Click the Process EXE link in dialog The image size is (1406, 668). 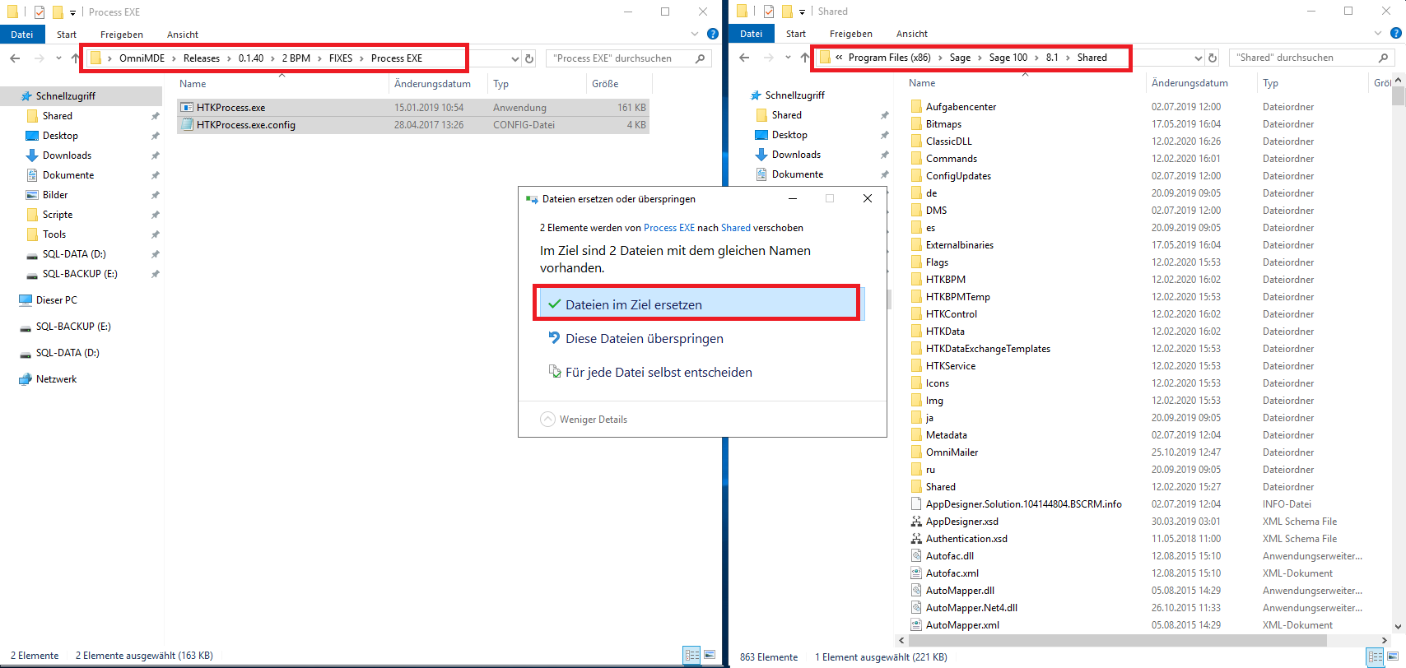669,228
